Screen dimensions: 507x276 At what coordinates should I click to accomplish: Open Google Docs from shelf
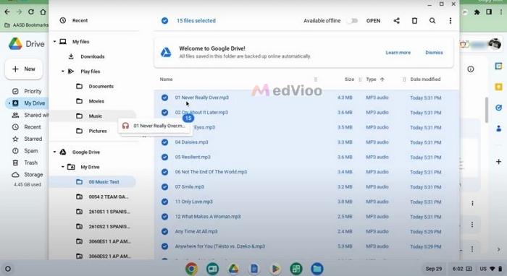click(254, 269)
